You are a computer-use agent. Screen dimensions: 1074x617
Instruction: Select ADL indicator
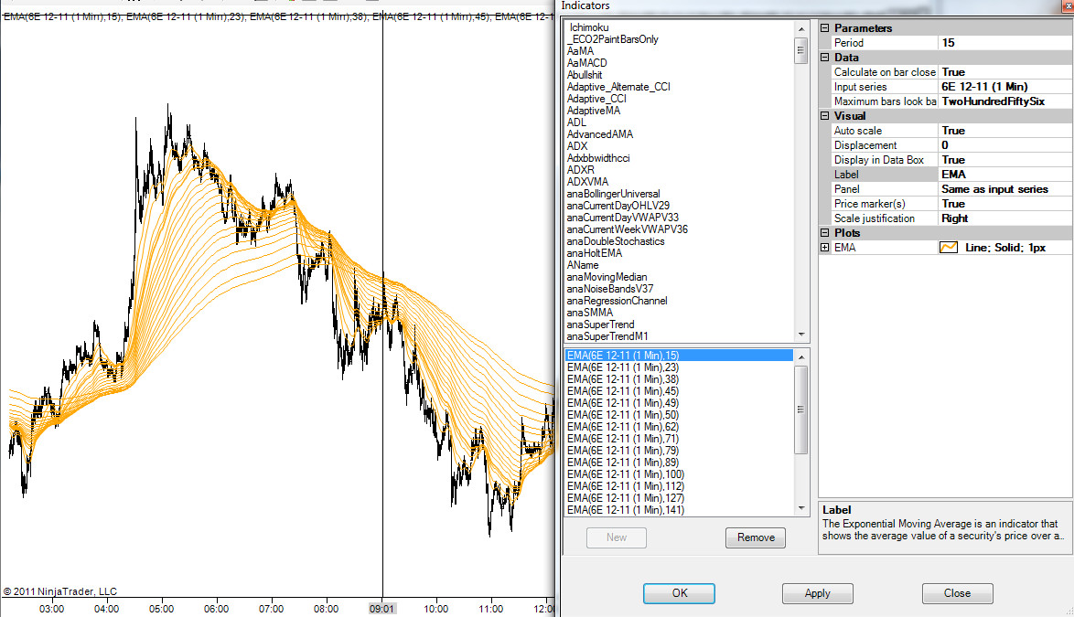point(576,122)
